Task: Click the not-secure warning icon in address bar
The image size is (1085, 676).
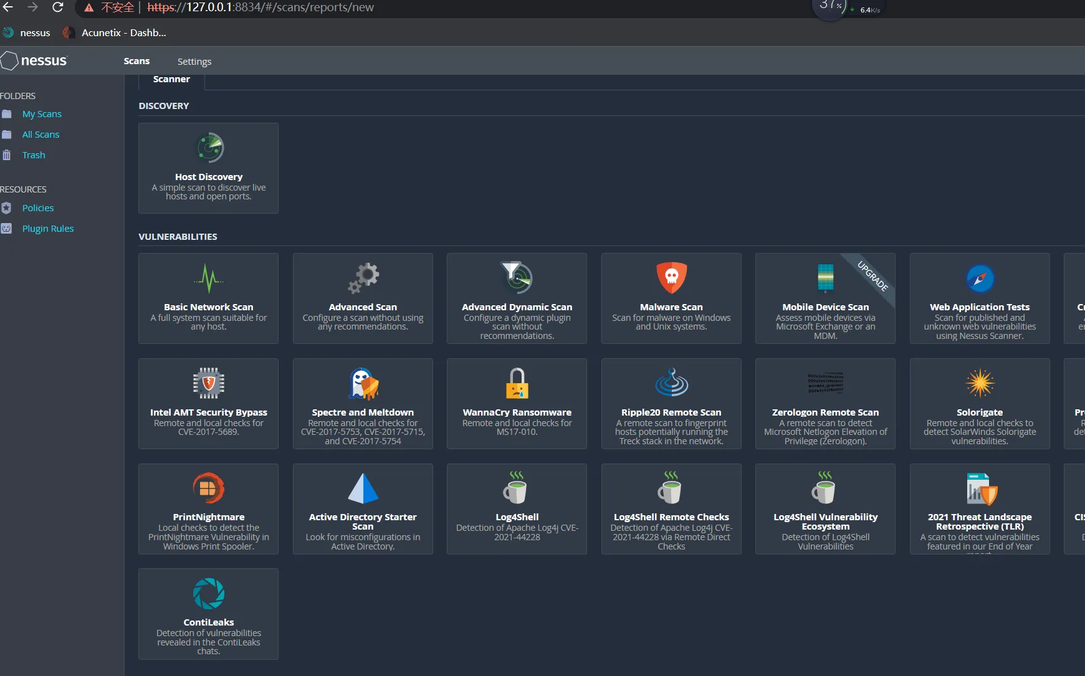Action: 89,7
